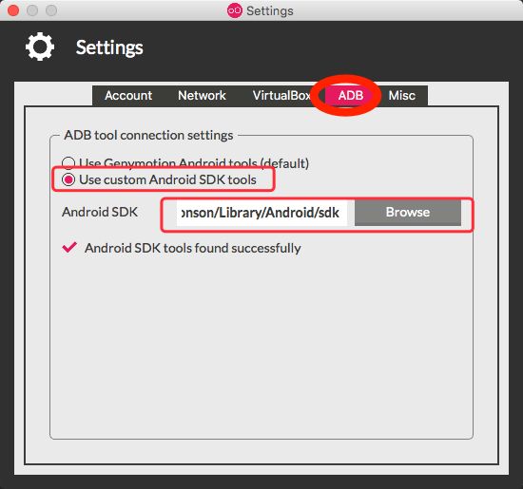
Task: Click 'ADB tool connection settings' group title
Action: [148, 135]
